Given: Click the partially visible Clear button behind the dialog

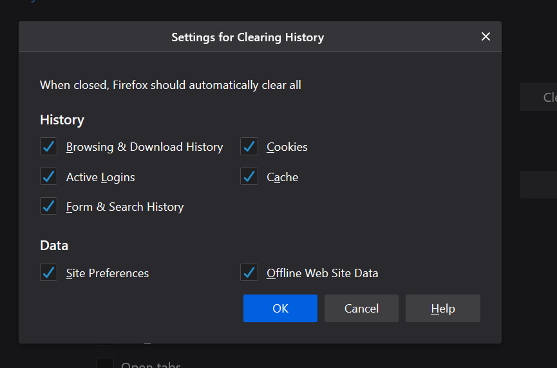Looking at the screenshot, I should pos(541,97).
